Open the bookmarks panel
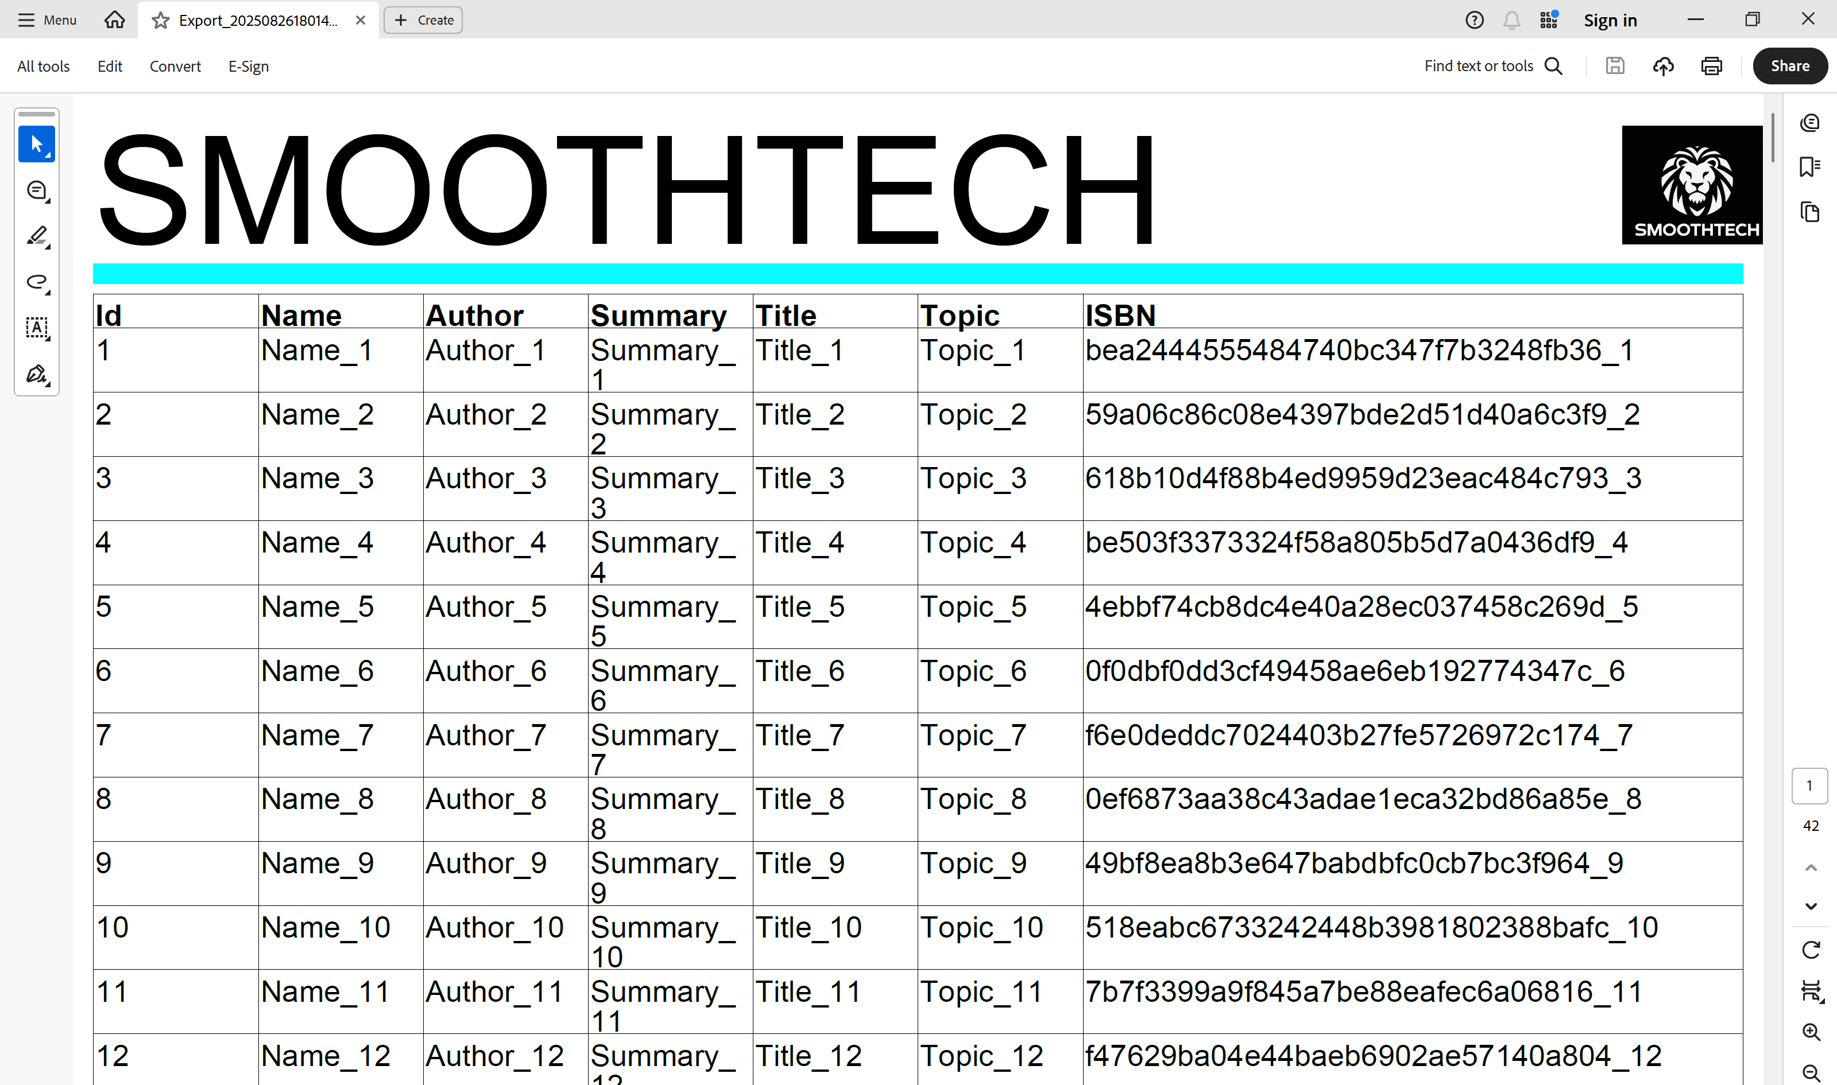1837x1085 pixels. [1809, 167]
